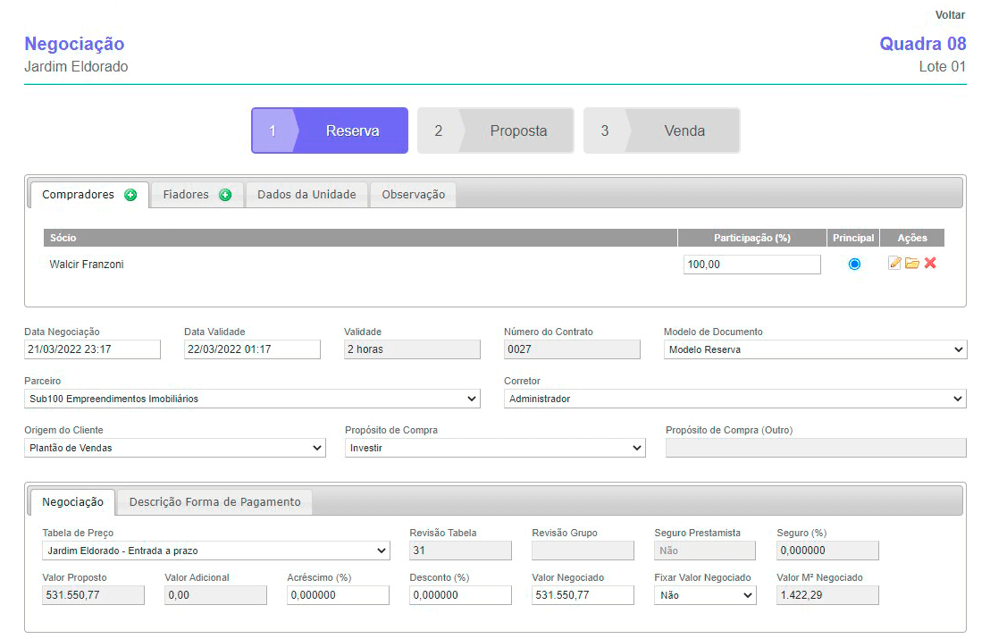Edit buyer Walcir Franzoni with pencil icon
The image size is (990, 639).
pyautogui.click(x=894, y=263)
